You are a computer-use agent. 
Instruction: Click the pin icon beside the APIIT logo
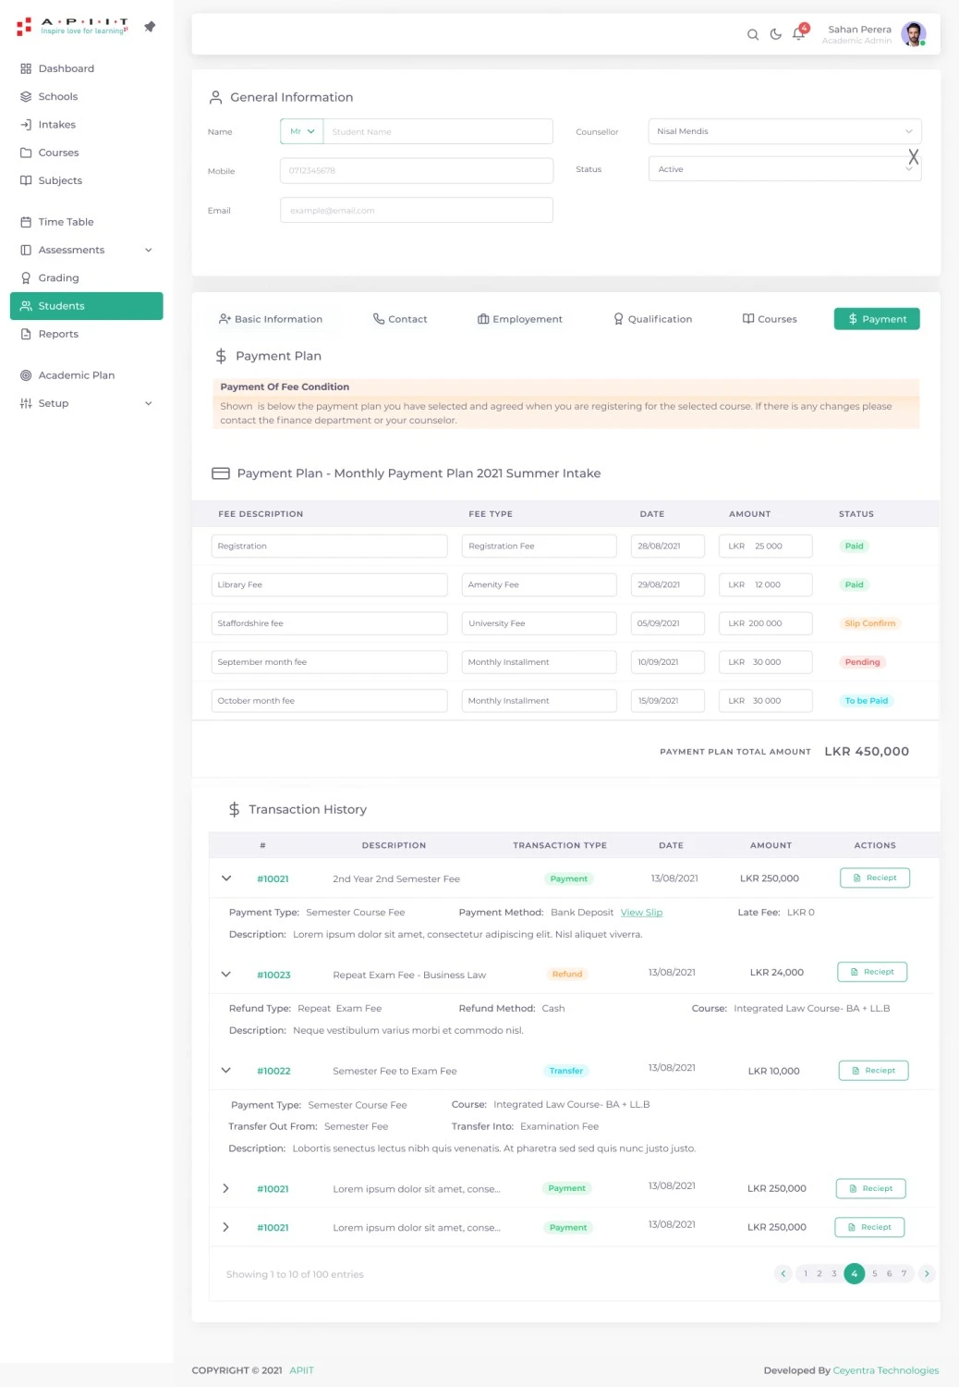coord(150,27)
